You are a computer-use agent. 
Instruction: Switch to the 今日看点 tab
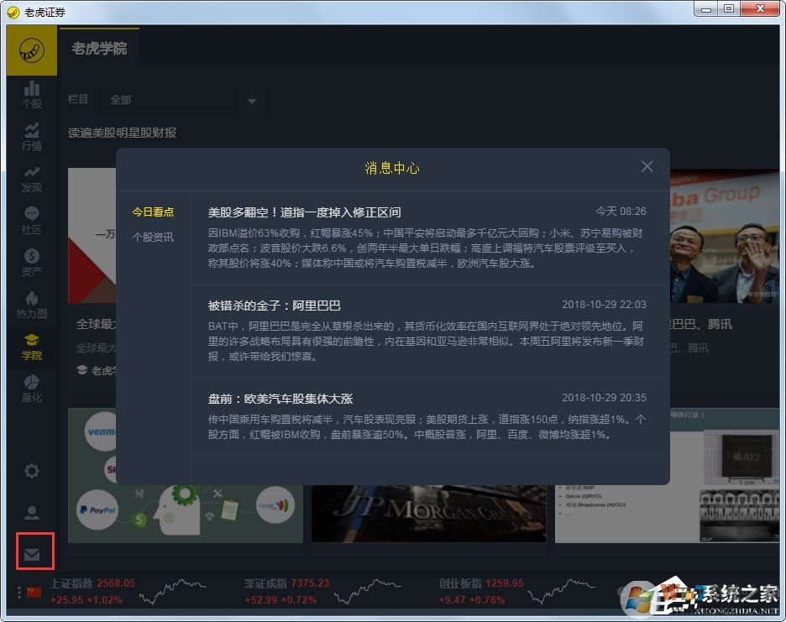[155, 213]
